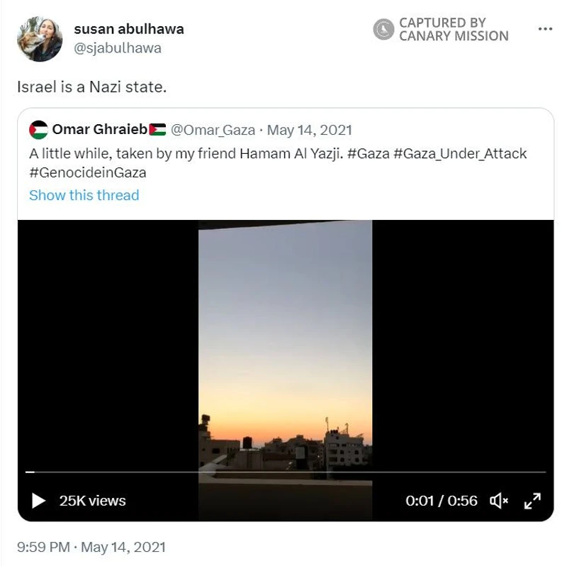
Task: Unmute the video sound
Action: click(x=499, y=501)
